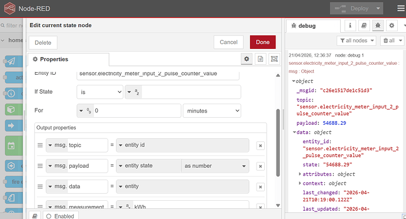
Task: Delete the current state node
Action: point(43,43)
